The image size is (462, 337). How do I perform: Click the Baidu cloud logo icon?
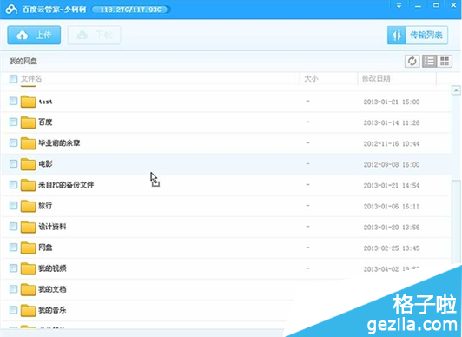click(12, 10)
